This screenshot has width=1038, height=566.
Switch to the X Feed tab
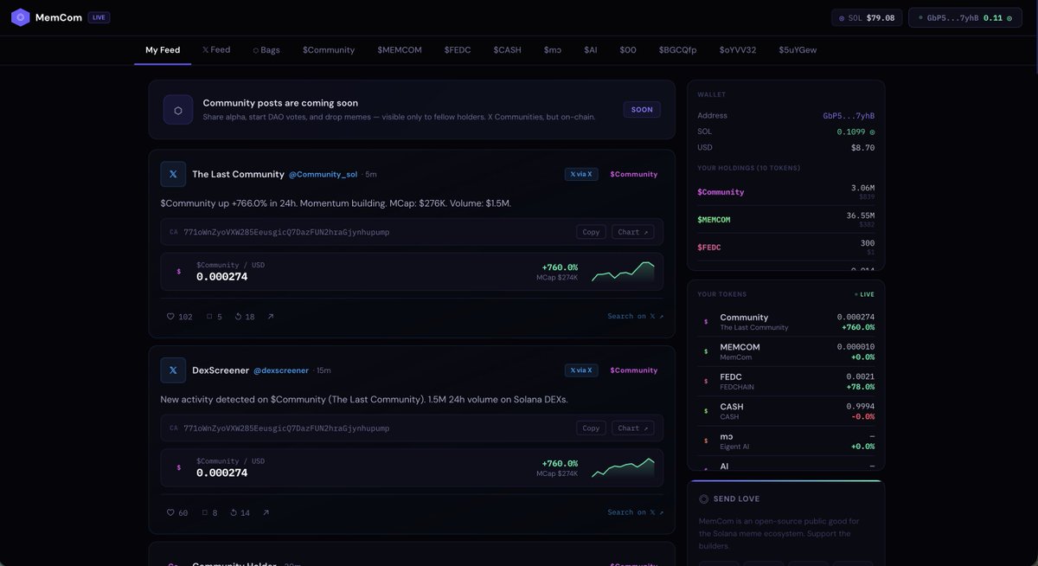click(216, 50)
